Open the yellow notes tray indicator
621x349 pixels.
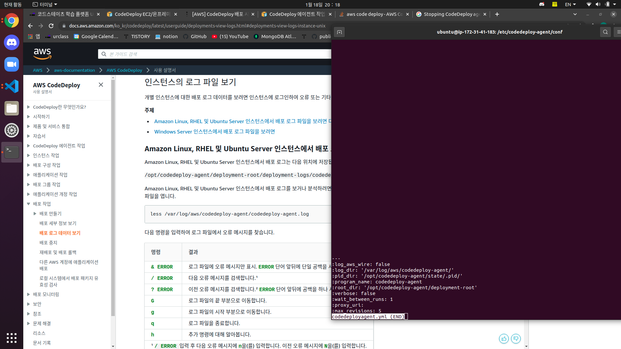[555, 5]
